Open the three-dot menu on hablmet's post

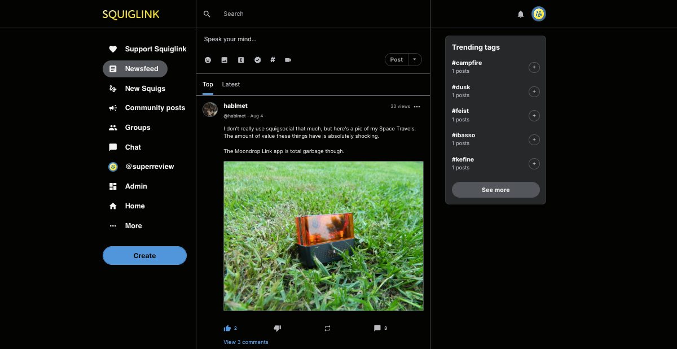tap(417, 106)
